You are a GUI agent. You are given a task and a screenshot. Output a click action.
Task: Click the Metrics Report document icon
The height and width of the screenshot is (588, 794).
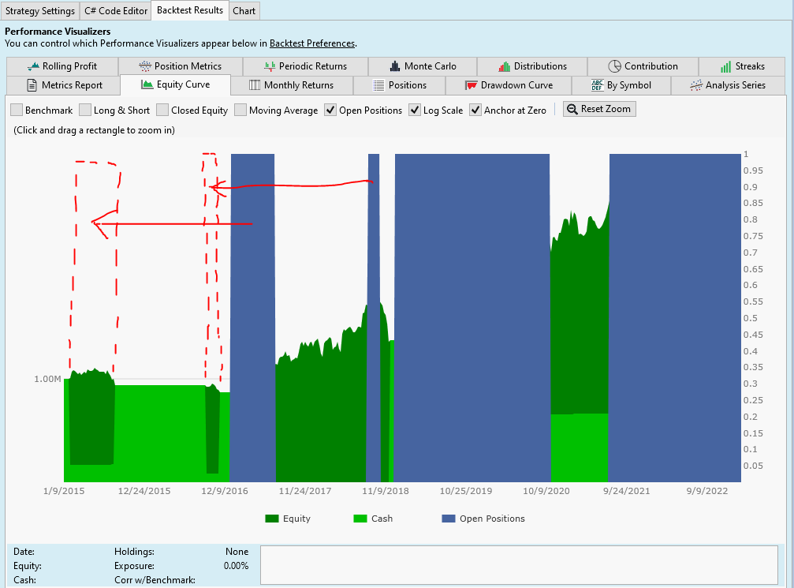point(32,85)
